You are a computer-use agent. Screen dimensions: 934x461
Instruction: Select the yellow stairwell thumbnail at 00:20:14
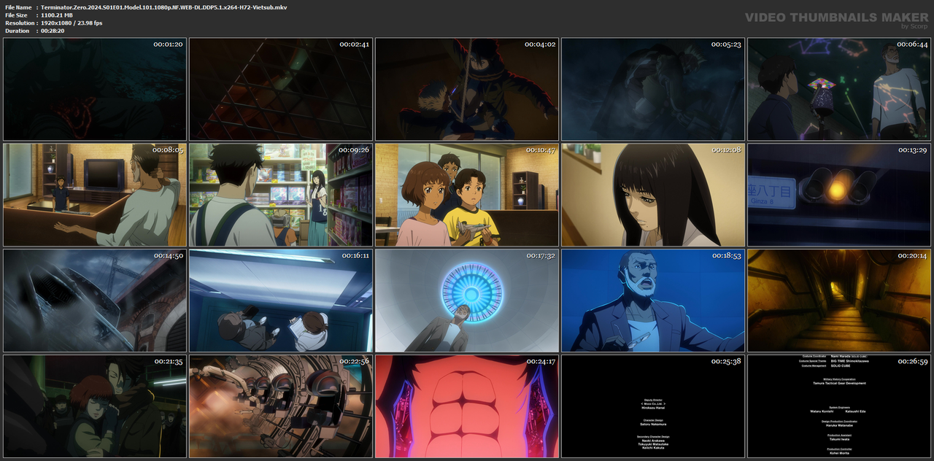839,301
